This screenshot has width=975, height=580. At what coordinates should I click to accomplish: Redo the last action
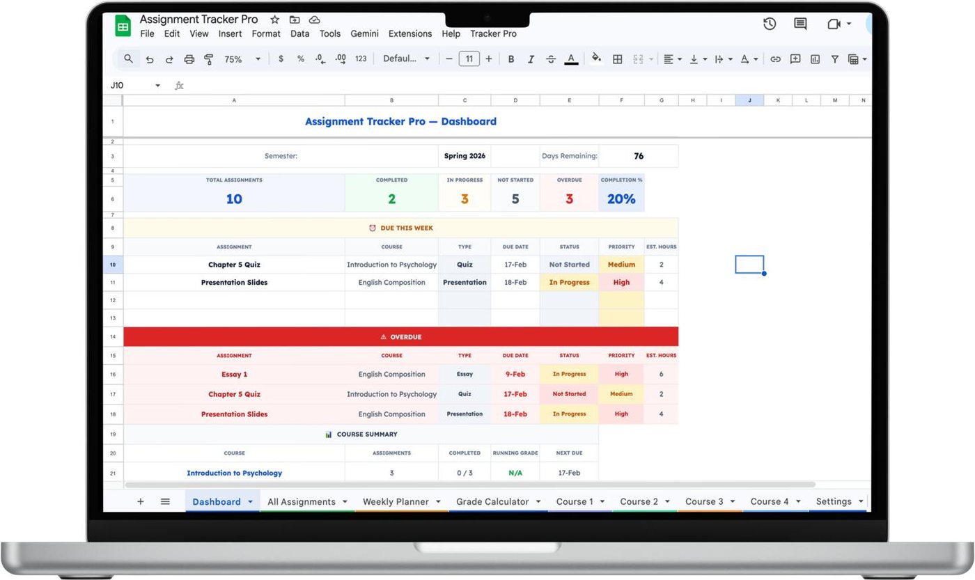169,60
